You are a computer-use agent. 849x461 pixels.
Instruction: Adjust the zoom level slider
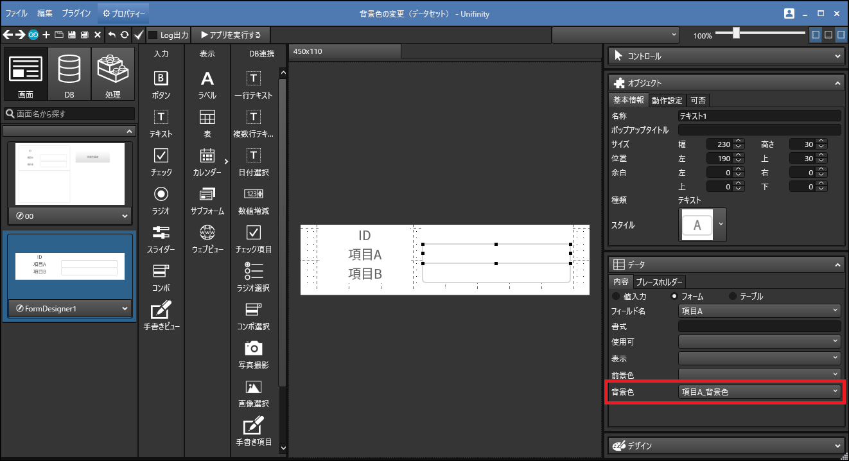tap(737, 33)
